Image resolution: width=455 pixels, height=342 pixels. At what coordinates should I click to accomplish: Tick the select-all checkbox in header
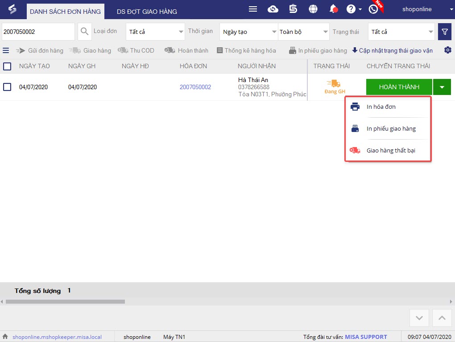7,66
